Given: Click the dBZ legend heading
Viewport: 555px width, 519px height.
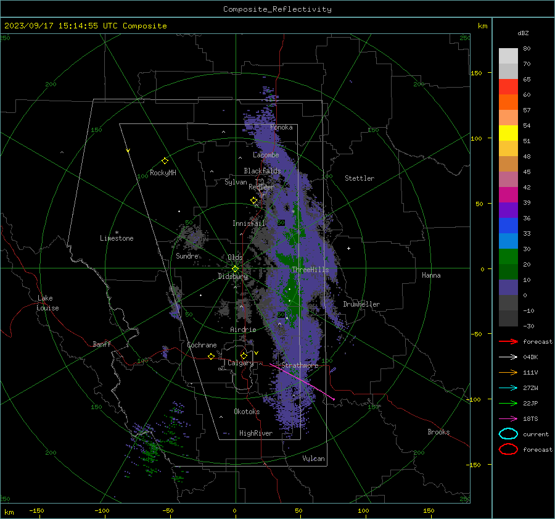Looking at the screenshot, I should (x=523, y=33).
